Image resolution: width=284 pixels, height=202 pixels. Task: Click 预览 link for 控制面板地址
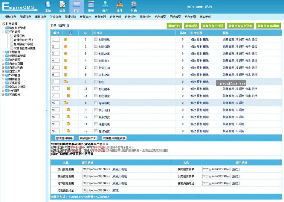(x=116, y=190)
